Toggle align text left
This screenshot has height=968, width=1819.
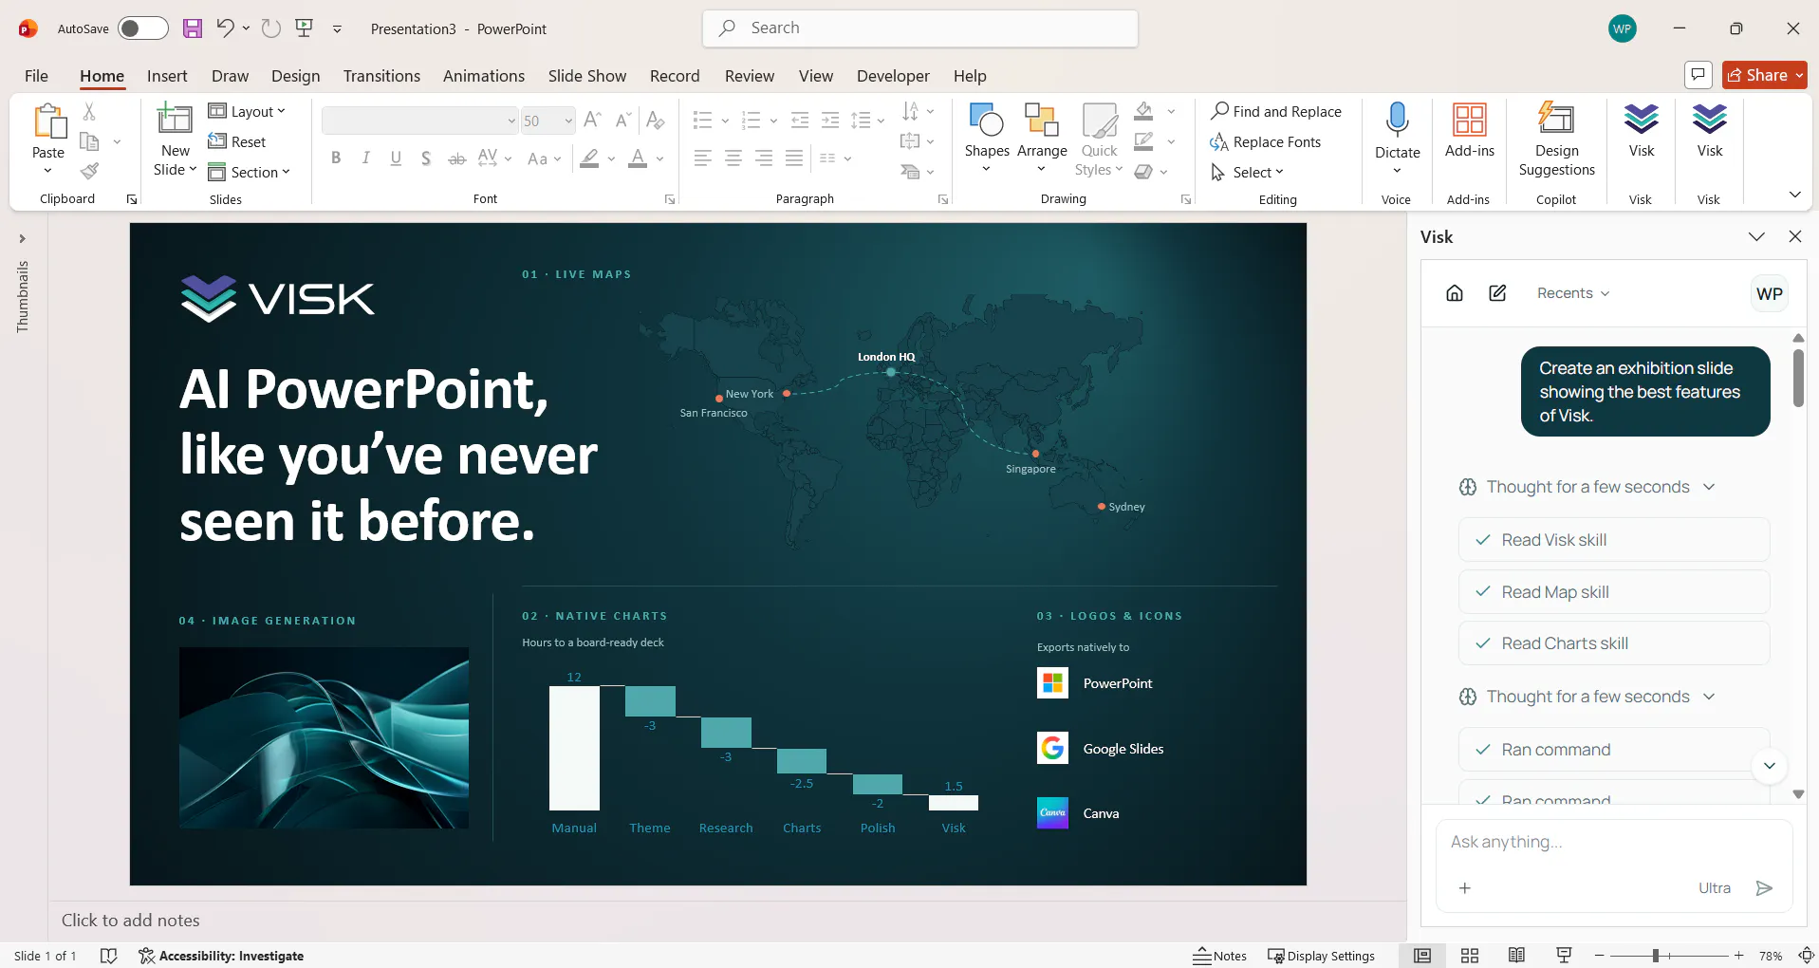pyautogui.click(x=703, y=158)
